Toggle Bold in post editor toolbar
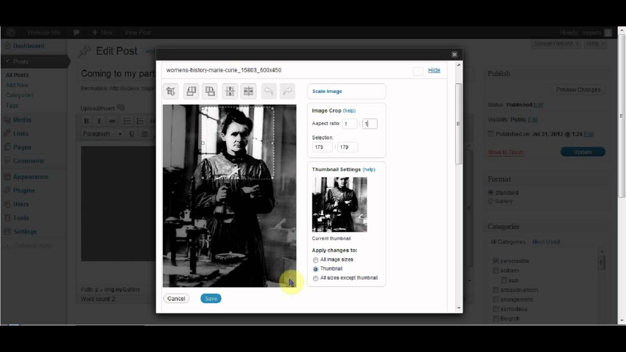 87,121
